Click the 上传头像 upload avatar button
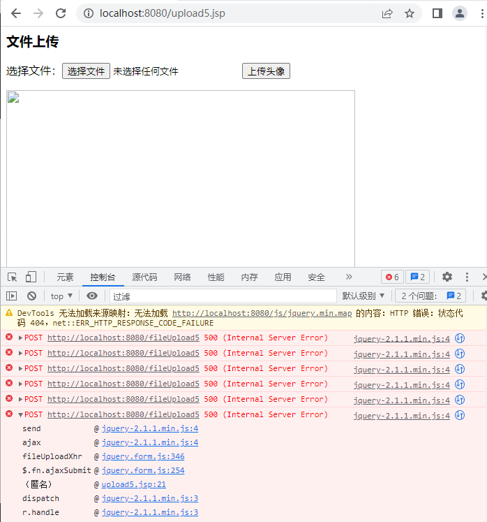The image size is (487, 522). 266,71
